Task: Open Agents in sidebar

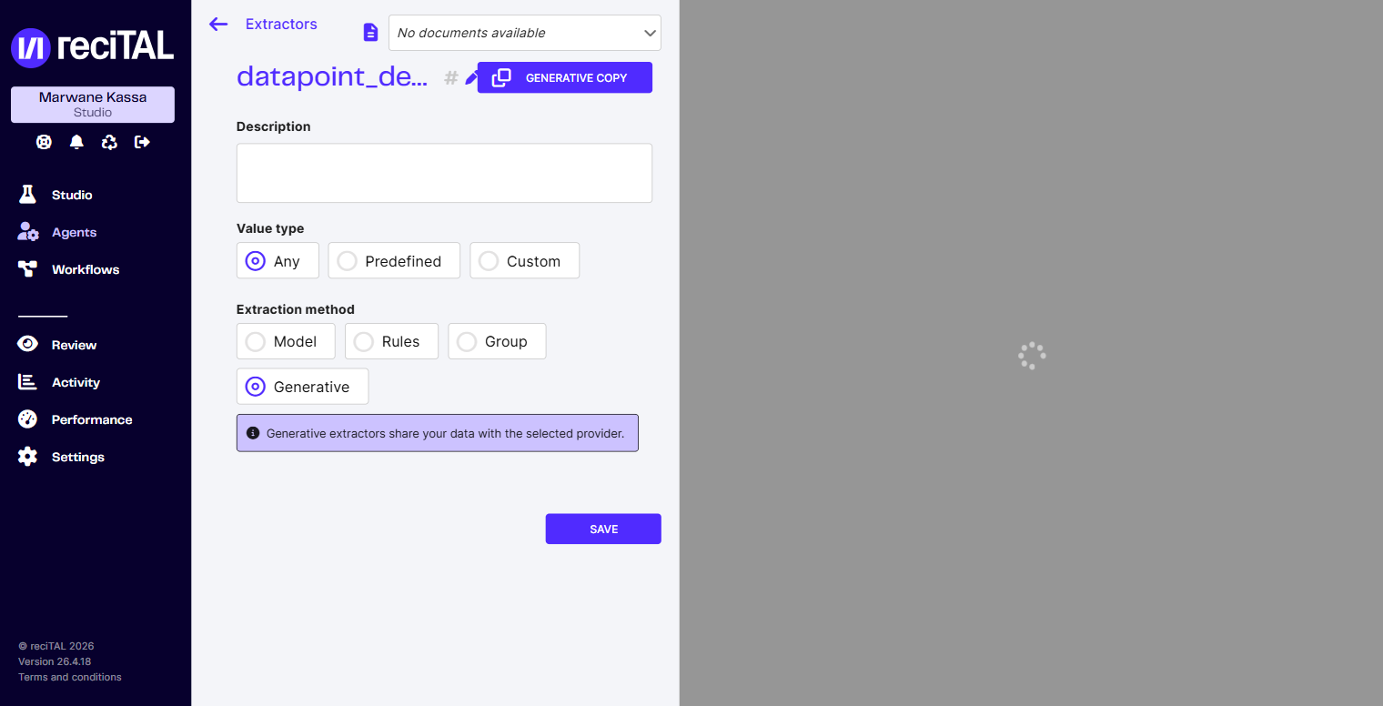Action: point(74,232)
